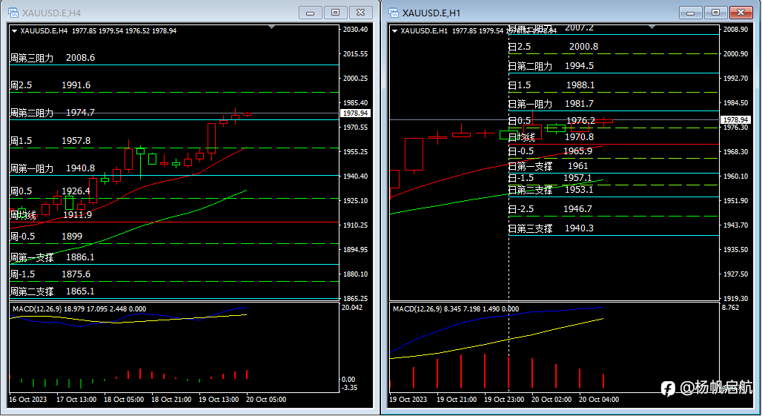The image size is (762, 416).
Task: Click the 日0.5 1976.2 label
Action: click(551, 121)
